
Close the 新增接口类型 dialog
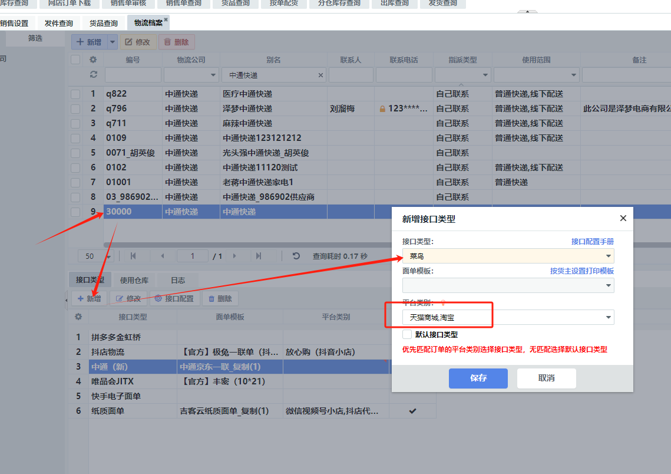pos(623,218)
